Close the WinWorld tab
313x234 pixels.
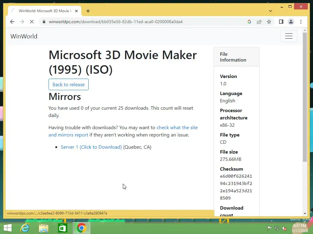click(x=76, y=11)
